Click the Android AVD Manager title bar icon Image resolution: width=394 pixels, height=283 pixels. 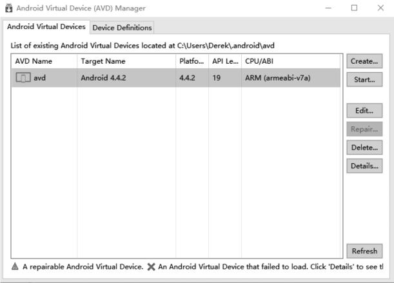[9, 8]
